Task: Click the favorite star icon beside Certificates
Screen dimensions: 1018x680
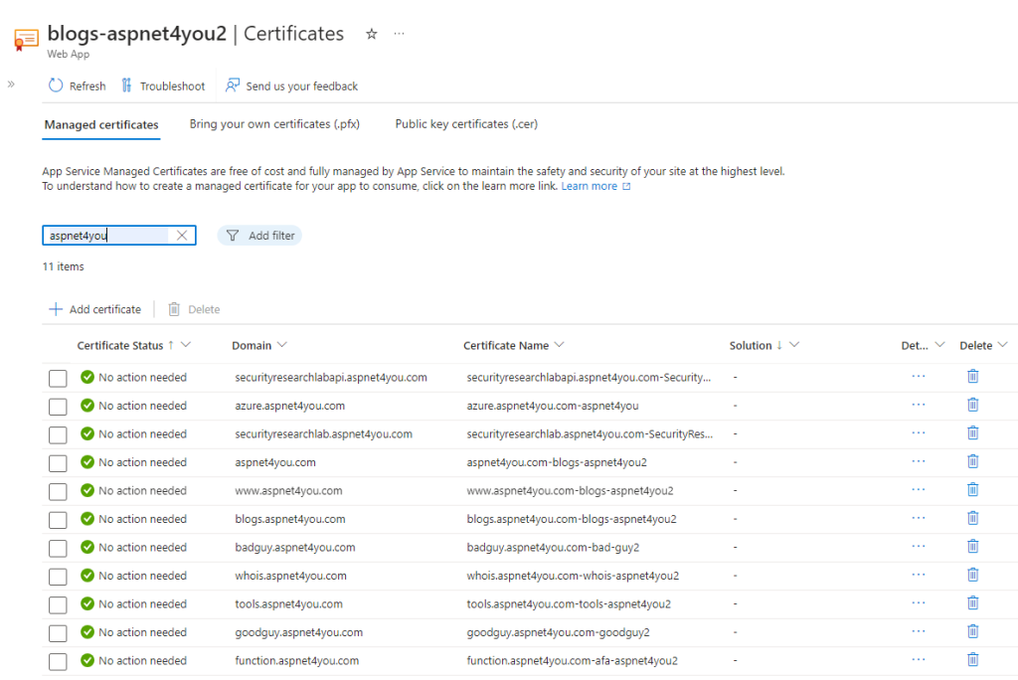Action: (x=372, y=34)
